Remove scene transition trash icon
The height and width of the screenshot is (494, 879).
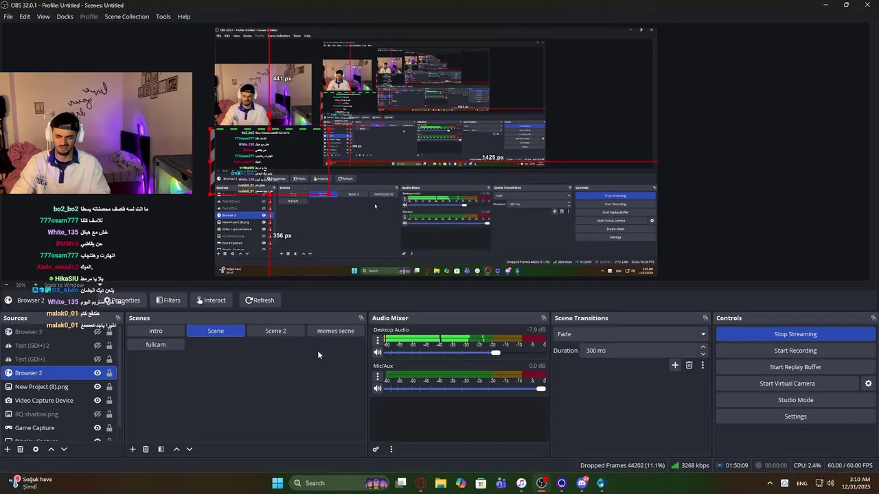(689, 366)
